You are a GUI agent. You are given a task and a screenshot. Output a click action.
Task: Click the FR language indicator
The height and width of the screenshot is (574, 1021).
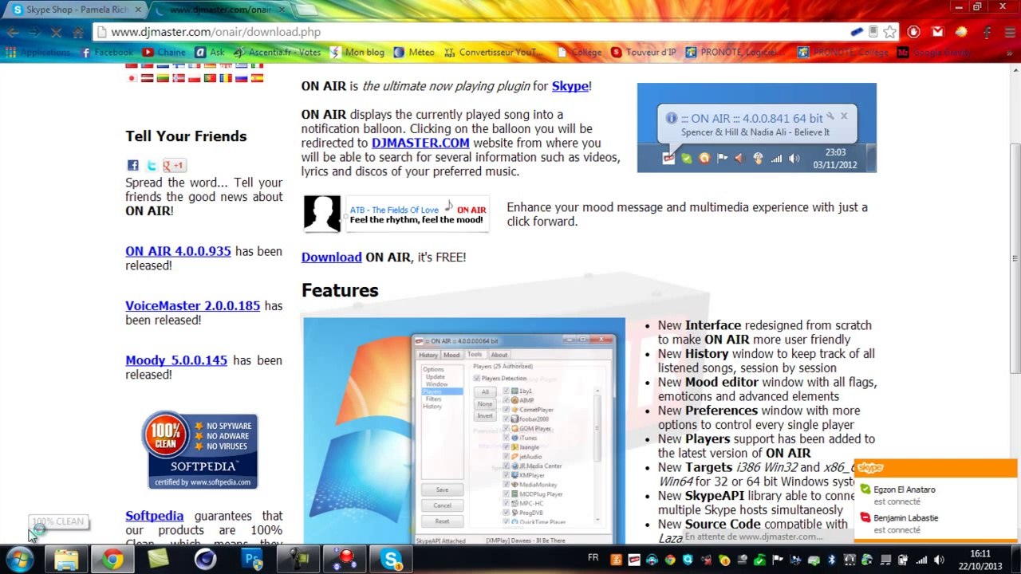pos(593,557)
